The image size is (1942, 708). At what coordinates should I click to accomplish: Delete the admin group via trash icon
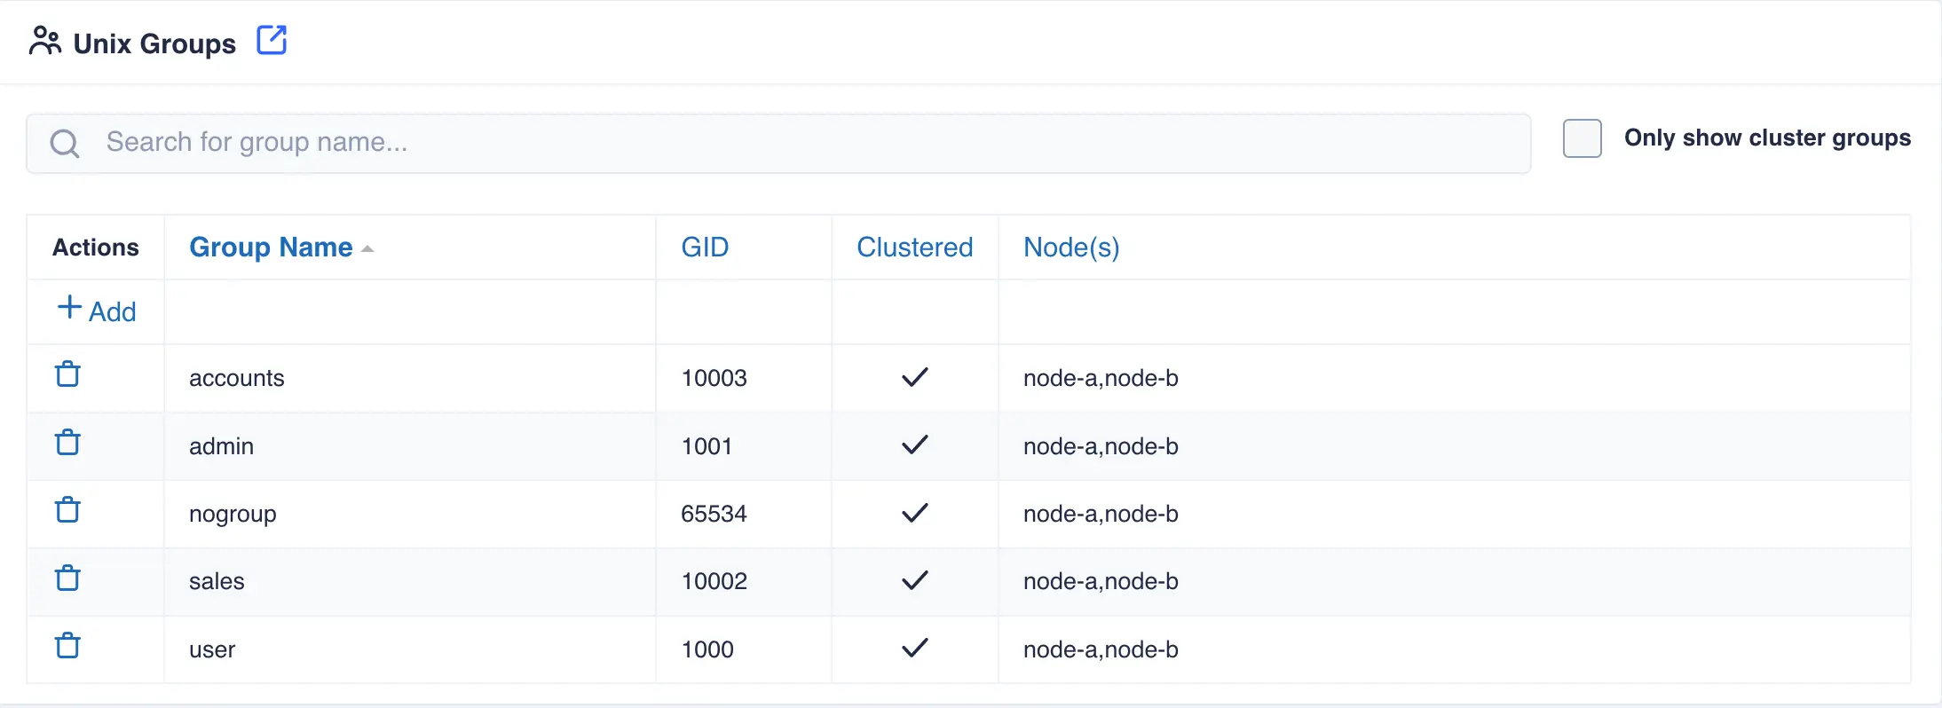pos(68,443)
